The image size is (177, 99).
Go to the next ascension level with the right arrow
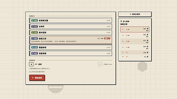pyautogui.click(x=100, y=64)
